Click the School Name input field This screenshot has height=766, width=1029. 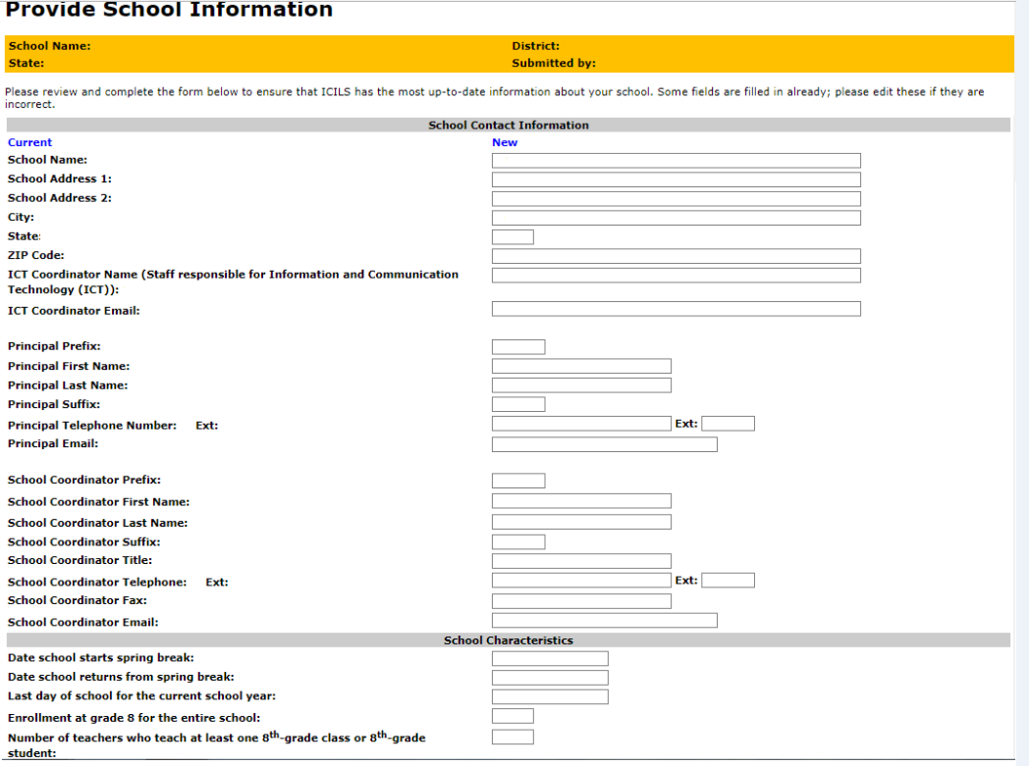[x=676, y=161]
